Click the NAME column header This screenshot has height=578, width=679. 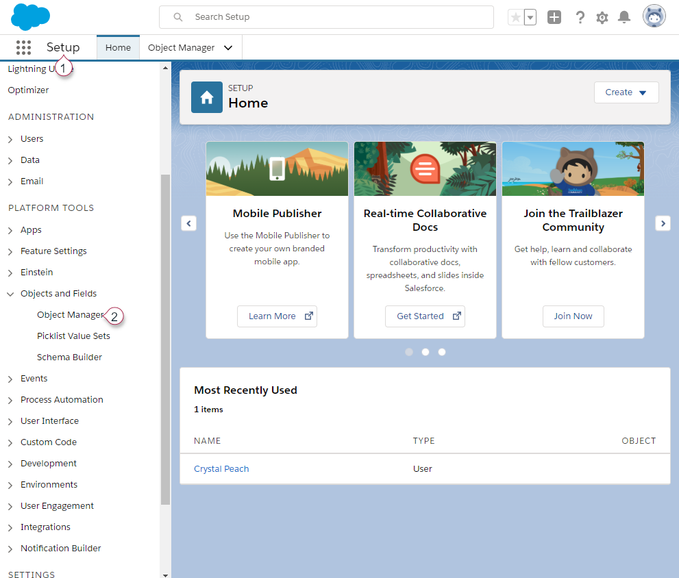click(x=207, y=441)
